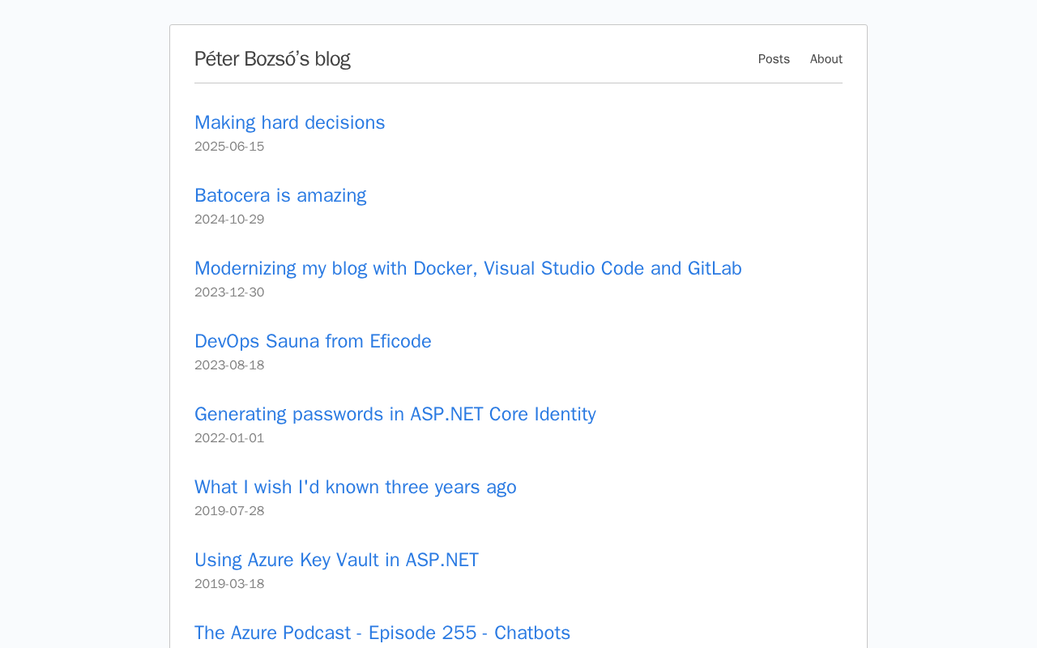The image size is (1037, 648).
Task: Click the 2025-06-15 post date
Action: click(229, 147)
